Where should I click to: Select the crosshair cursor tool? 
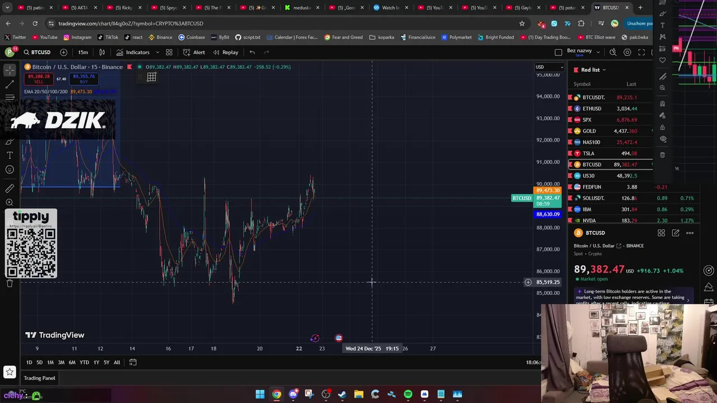point(10,69)
